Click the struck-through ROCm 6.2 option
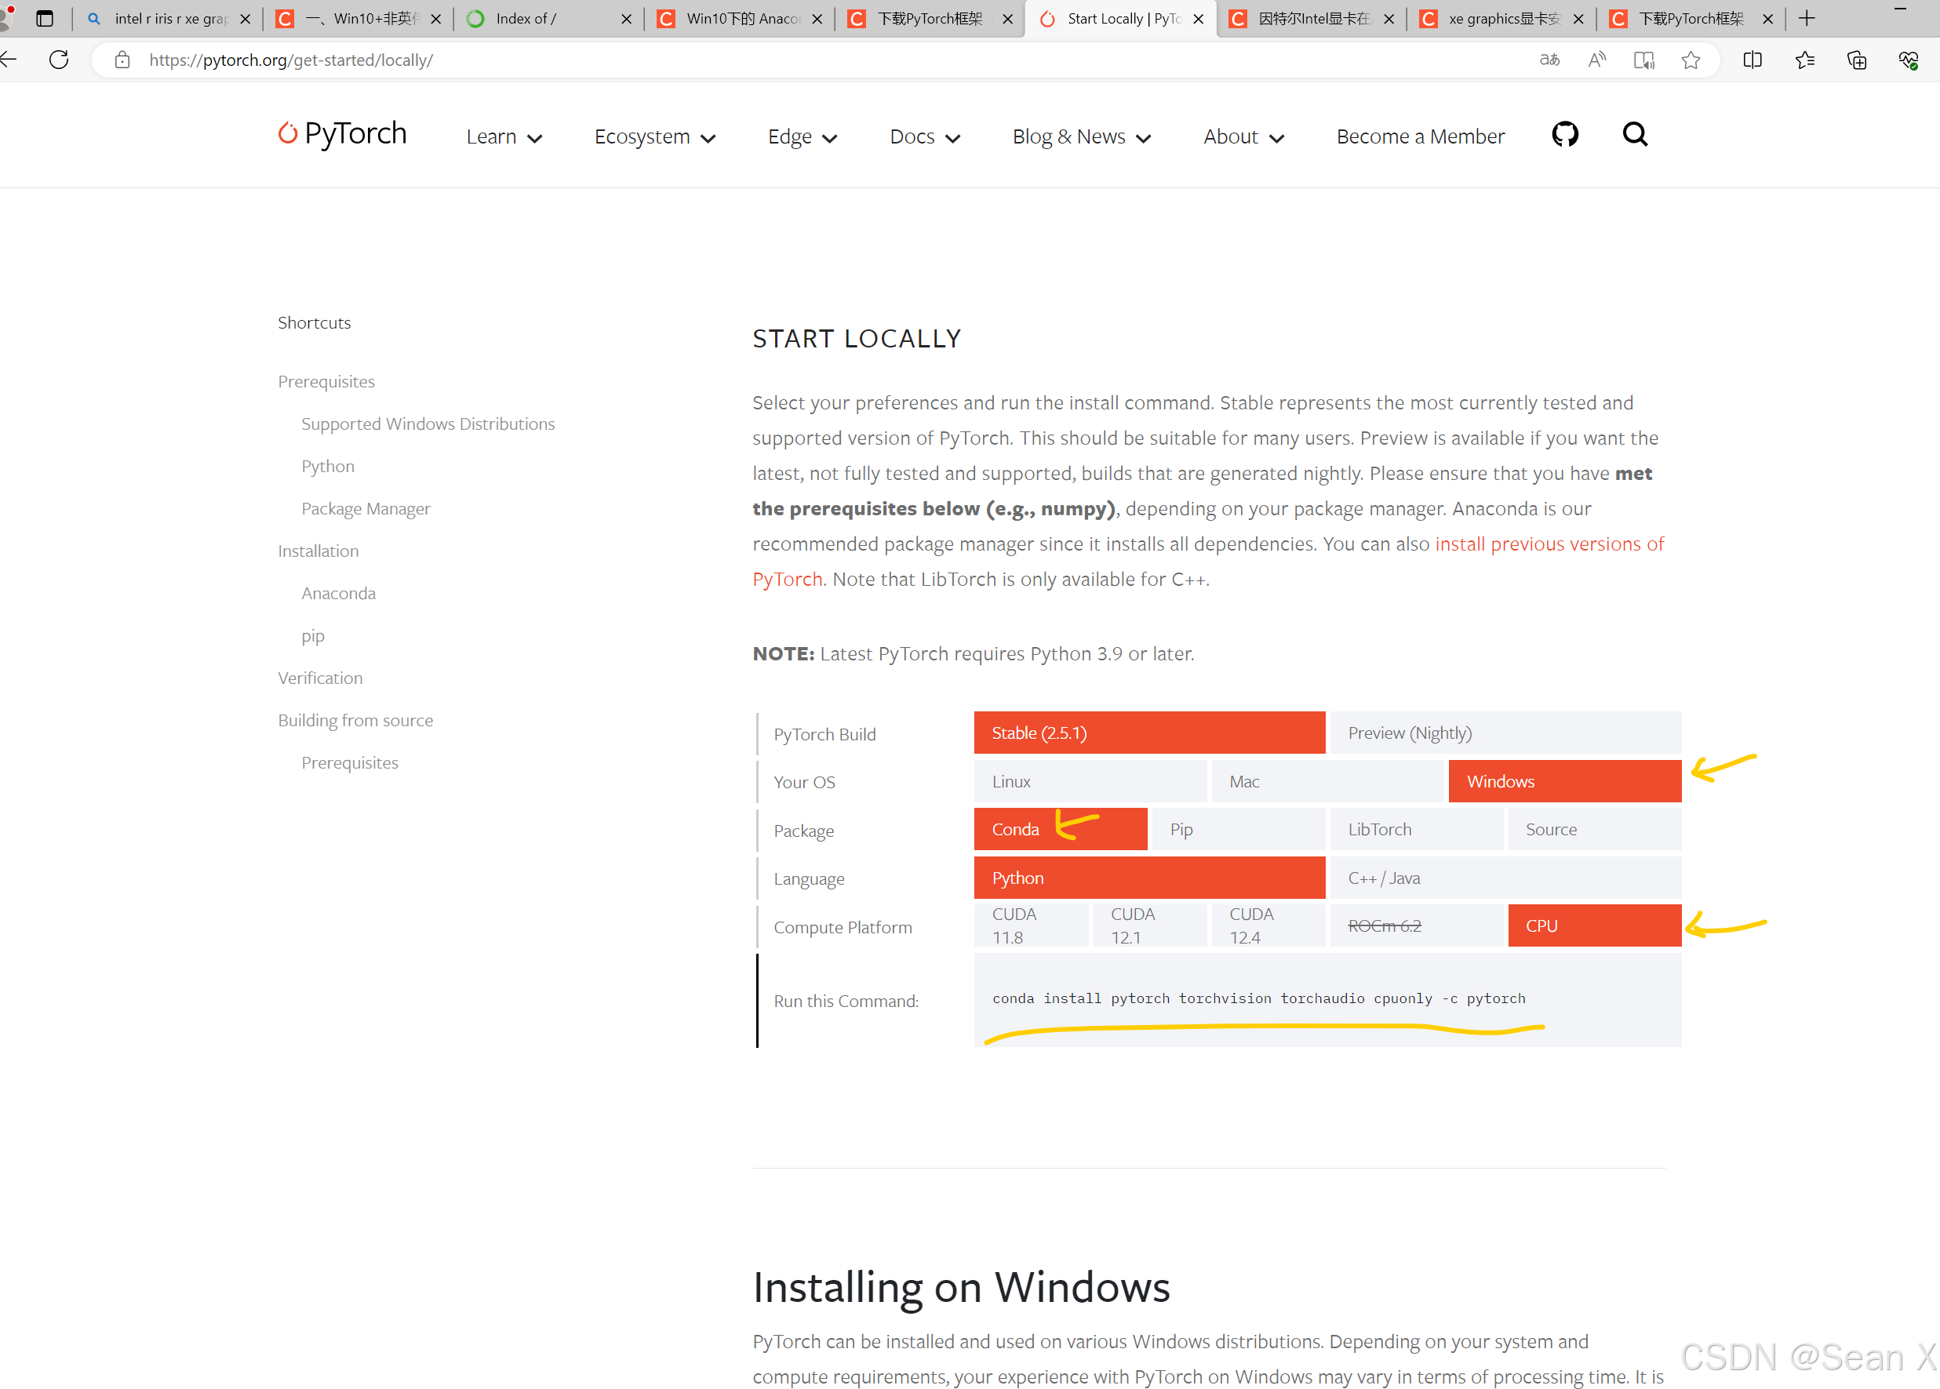1940x1389 pixels. 1417,926
